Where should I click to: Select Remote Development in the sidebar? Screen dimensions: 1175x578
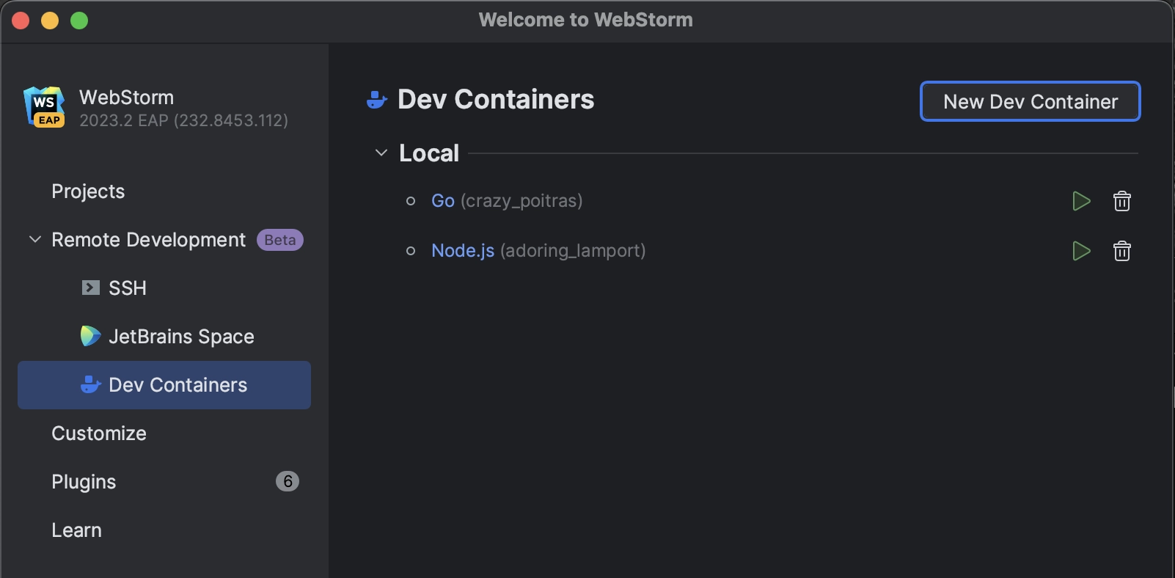[x=148, y=240]
